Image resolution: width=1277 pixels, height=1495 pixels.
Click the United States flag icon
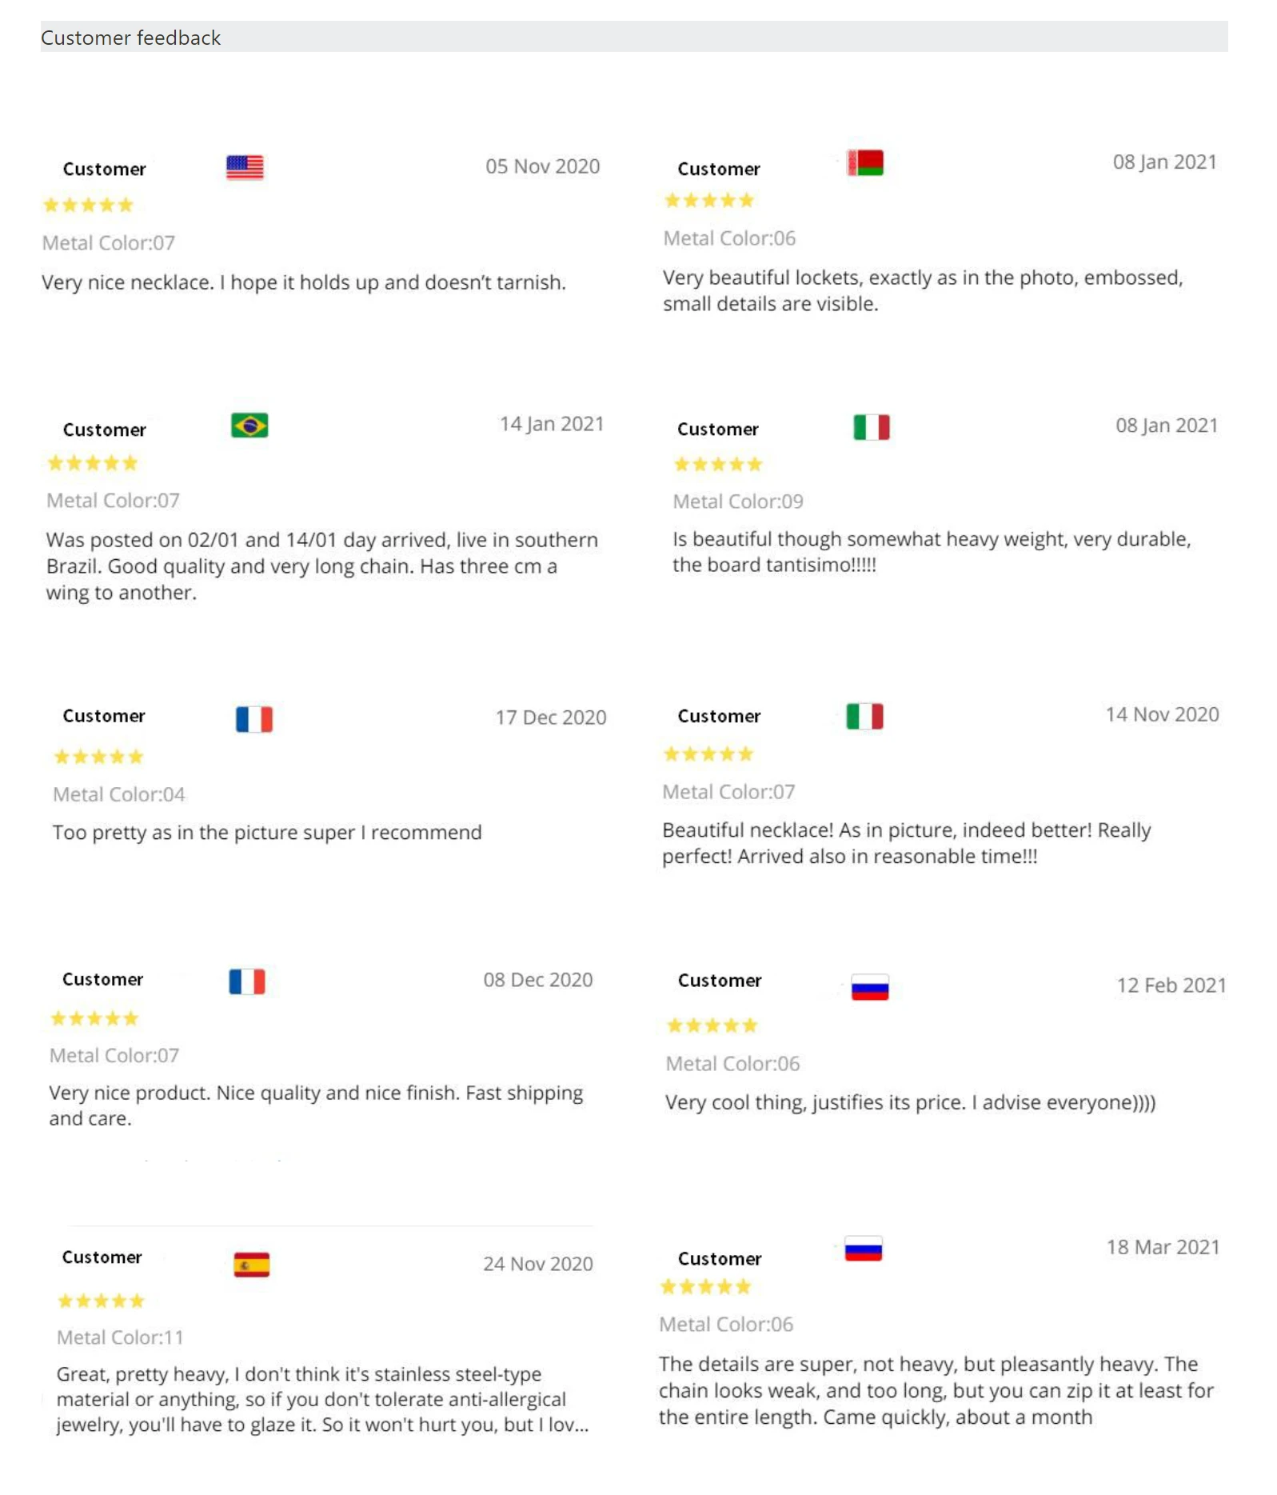coord(245,167)
